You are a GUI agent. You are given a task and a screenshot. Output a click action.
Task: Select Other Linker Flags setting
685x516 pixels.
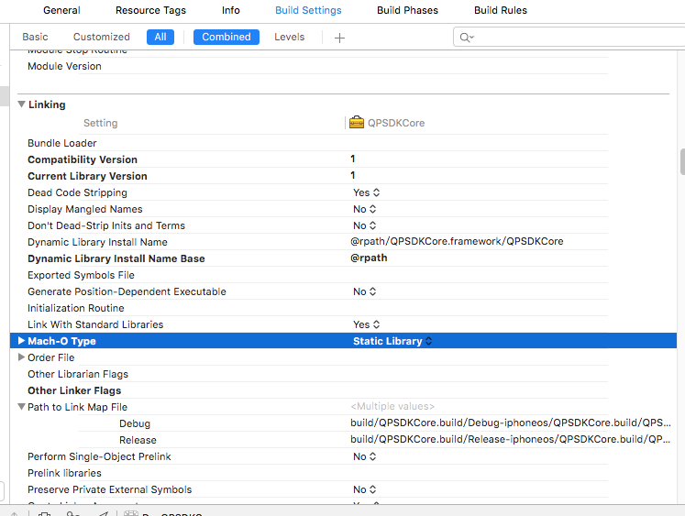pyautogui.click(x=74, y=390)
